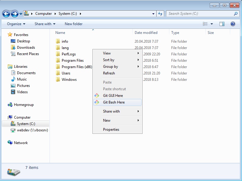
Task: Expand arrow after Computer in address bar
Action: [x=55, y=14]
